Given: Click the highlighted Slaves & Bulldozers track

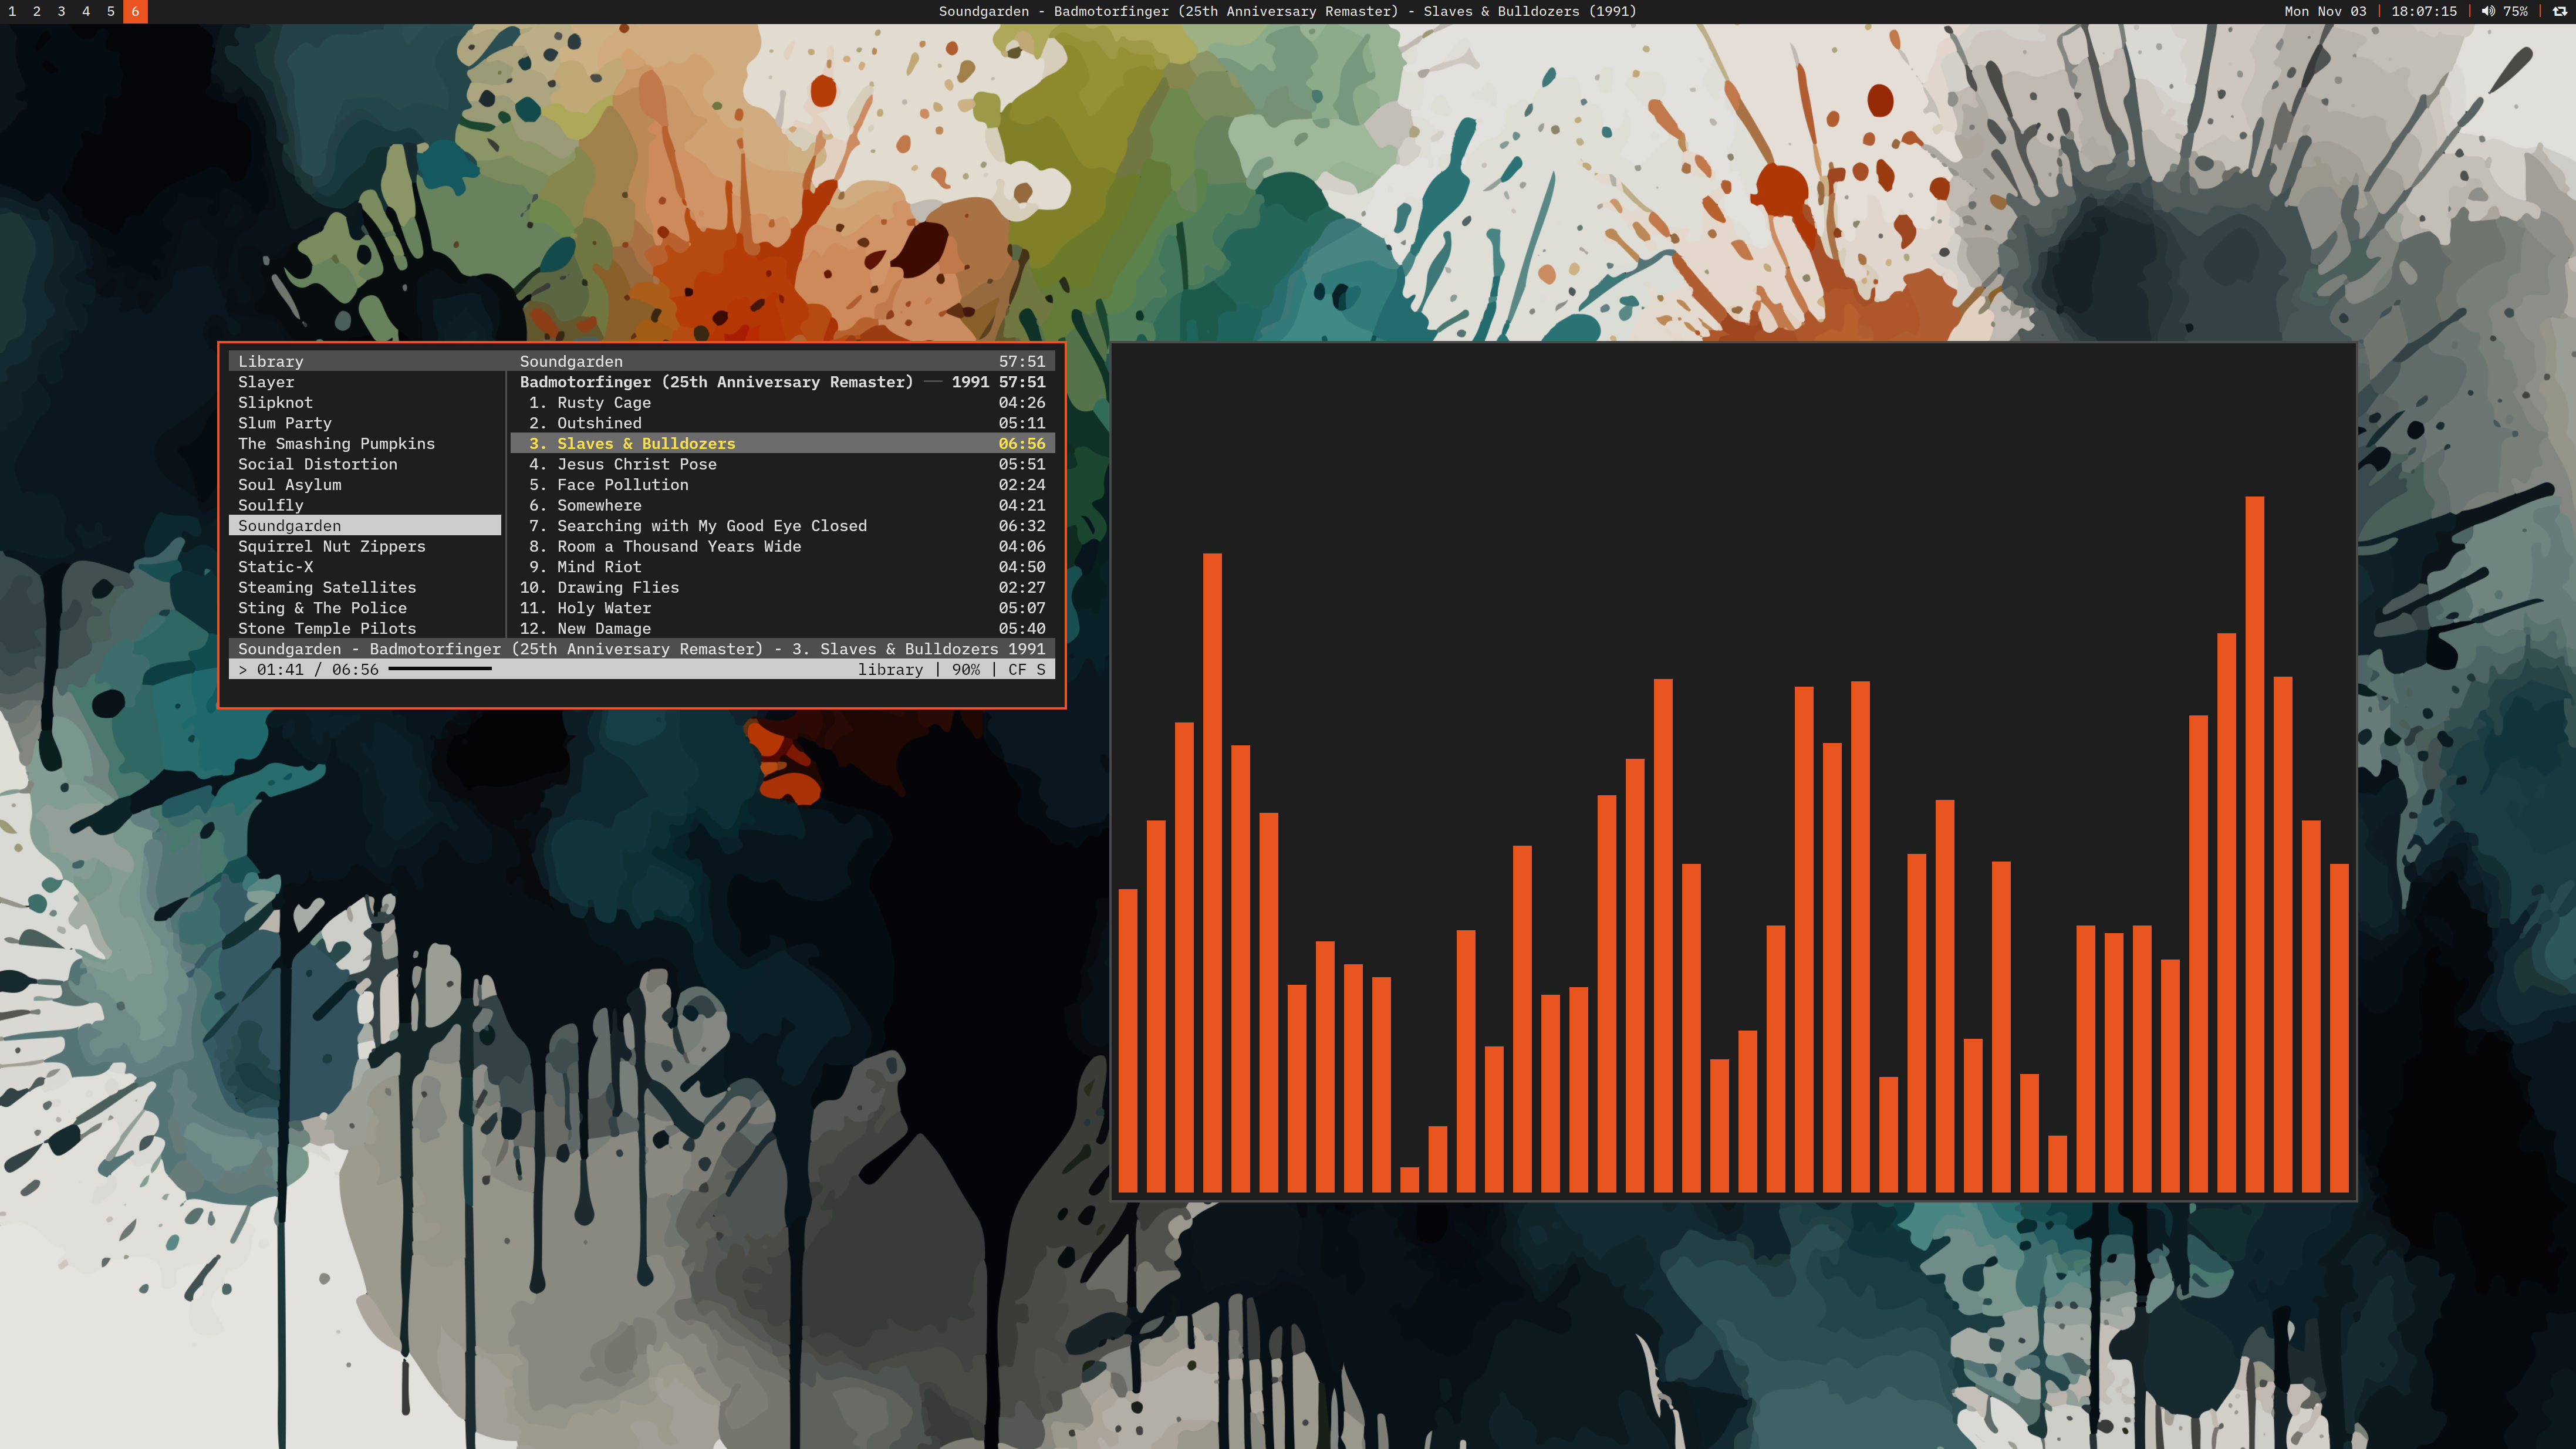Looking at the screenshot, I should pos(646,443).
